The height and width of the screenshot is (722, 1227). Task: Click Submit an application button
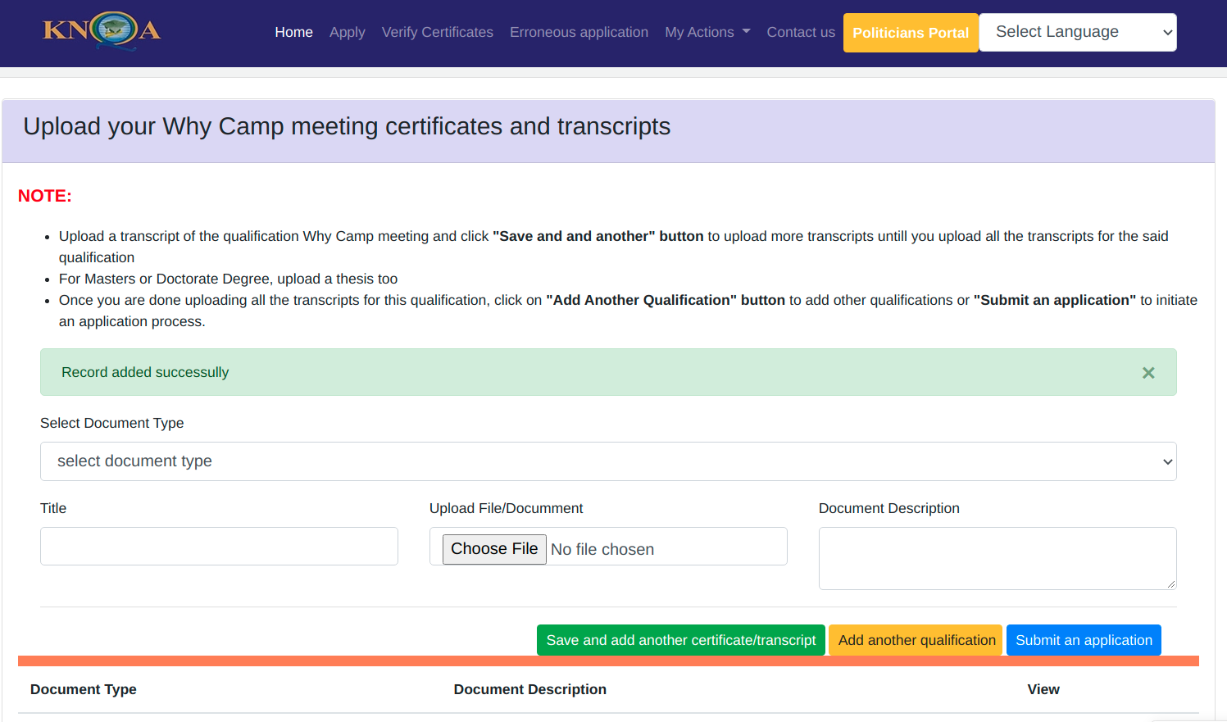1084,640
